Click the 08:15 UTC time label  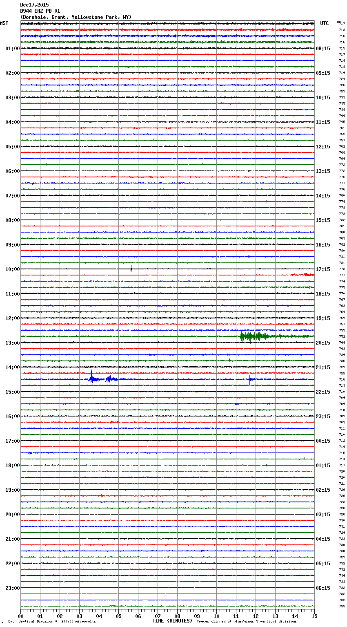coord(323,49)
